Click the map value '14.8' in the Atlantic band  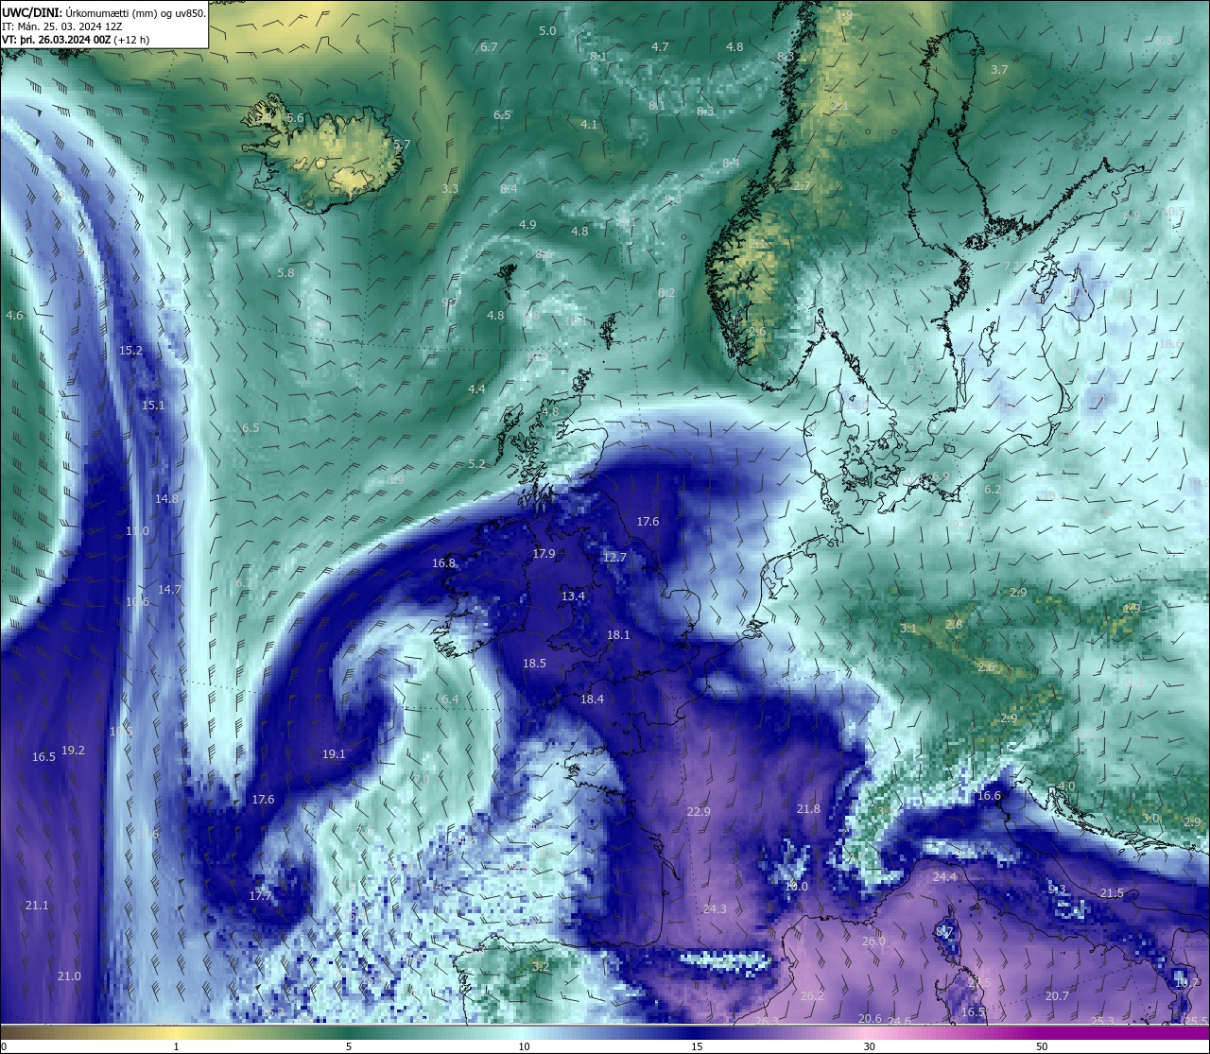[x=166, y=498]
